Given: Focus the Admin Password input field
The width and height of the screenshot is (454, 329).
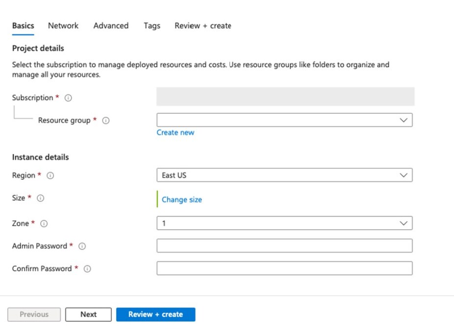Looking at the screenshot, I should (x=284, y=246).
